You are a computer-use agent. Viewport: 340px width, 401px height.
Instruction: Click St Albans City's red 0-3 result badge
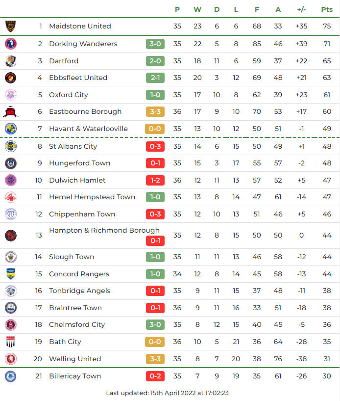click(x=155, y=146)
